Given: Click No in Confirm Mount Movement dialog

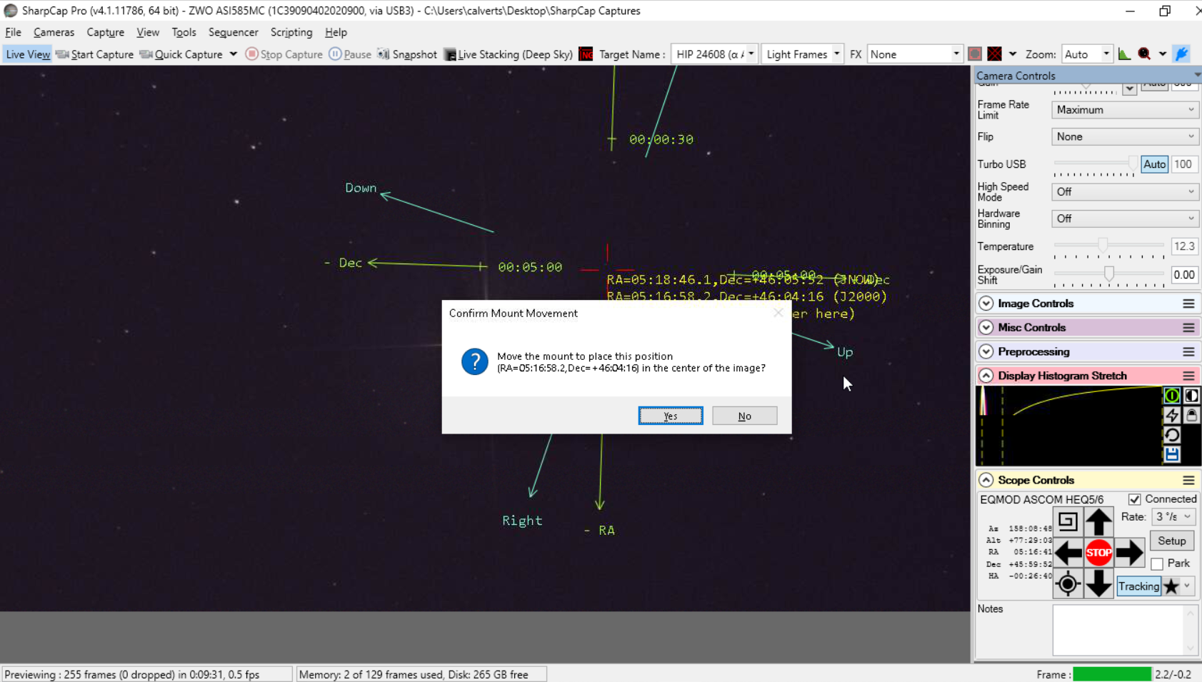Looking at the screenshot, I should tap(744, 416).
